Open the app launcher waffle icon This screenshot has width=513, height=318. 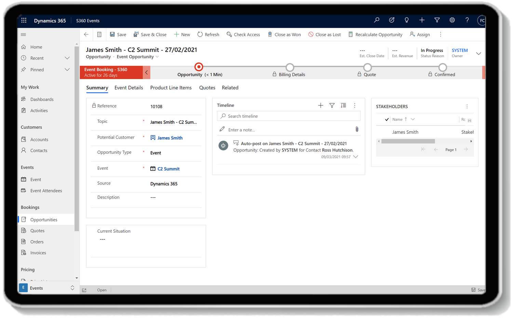click(24, 21)
